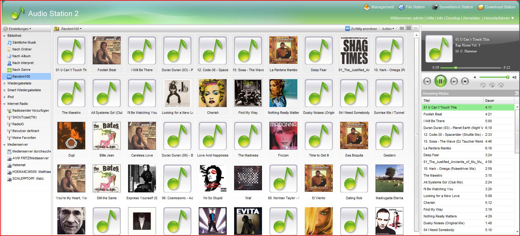Mute the volume using the speaker icon
Image resolution: width=520 pixels, height=236 pixels.
475,77
